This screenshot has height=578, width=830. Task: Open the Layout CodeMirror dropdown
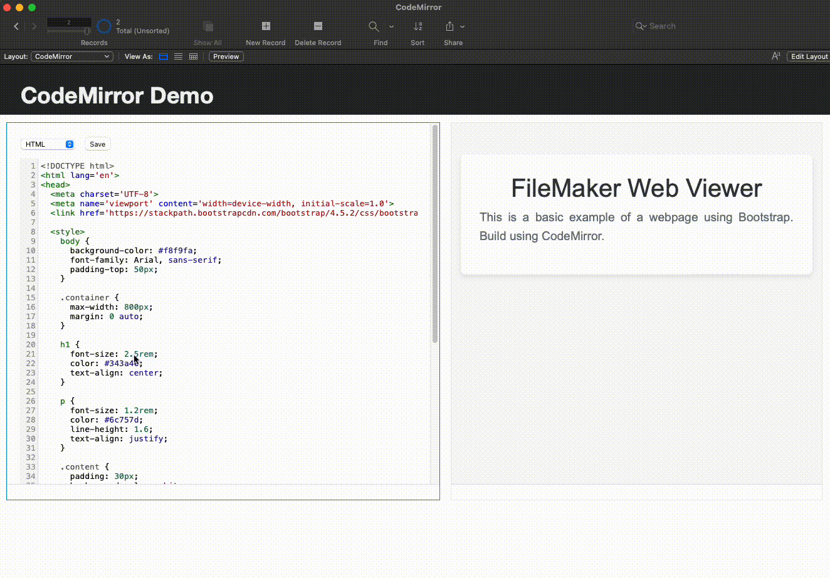click(72, 56)
